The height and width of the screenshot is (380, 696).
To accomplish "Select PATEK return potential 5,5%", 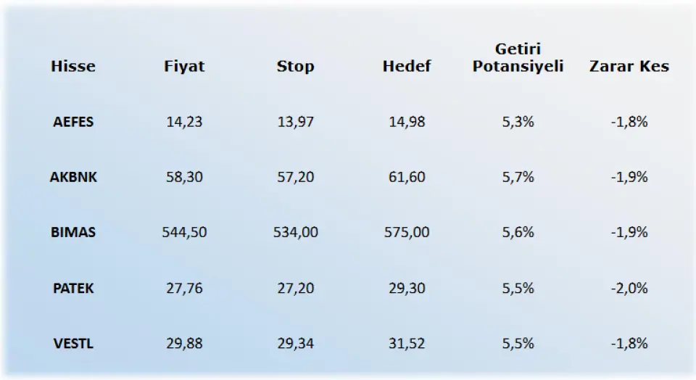I will point(518,288).
